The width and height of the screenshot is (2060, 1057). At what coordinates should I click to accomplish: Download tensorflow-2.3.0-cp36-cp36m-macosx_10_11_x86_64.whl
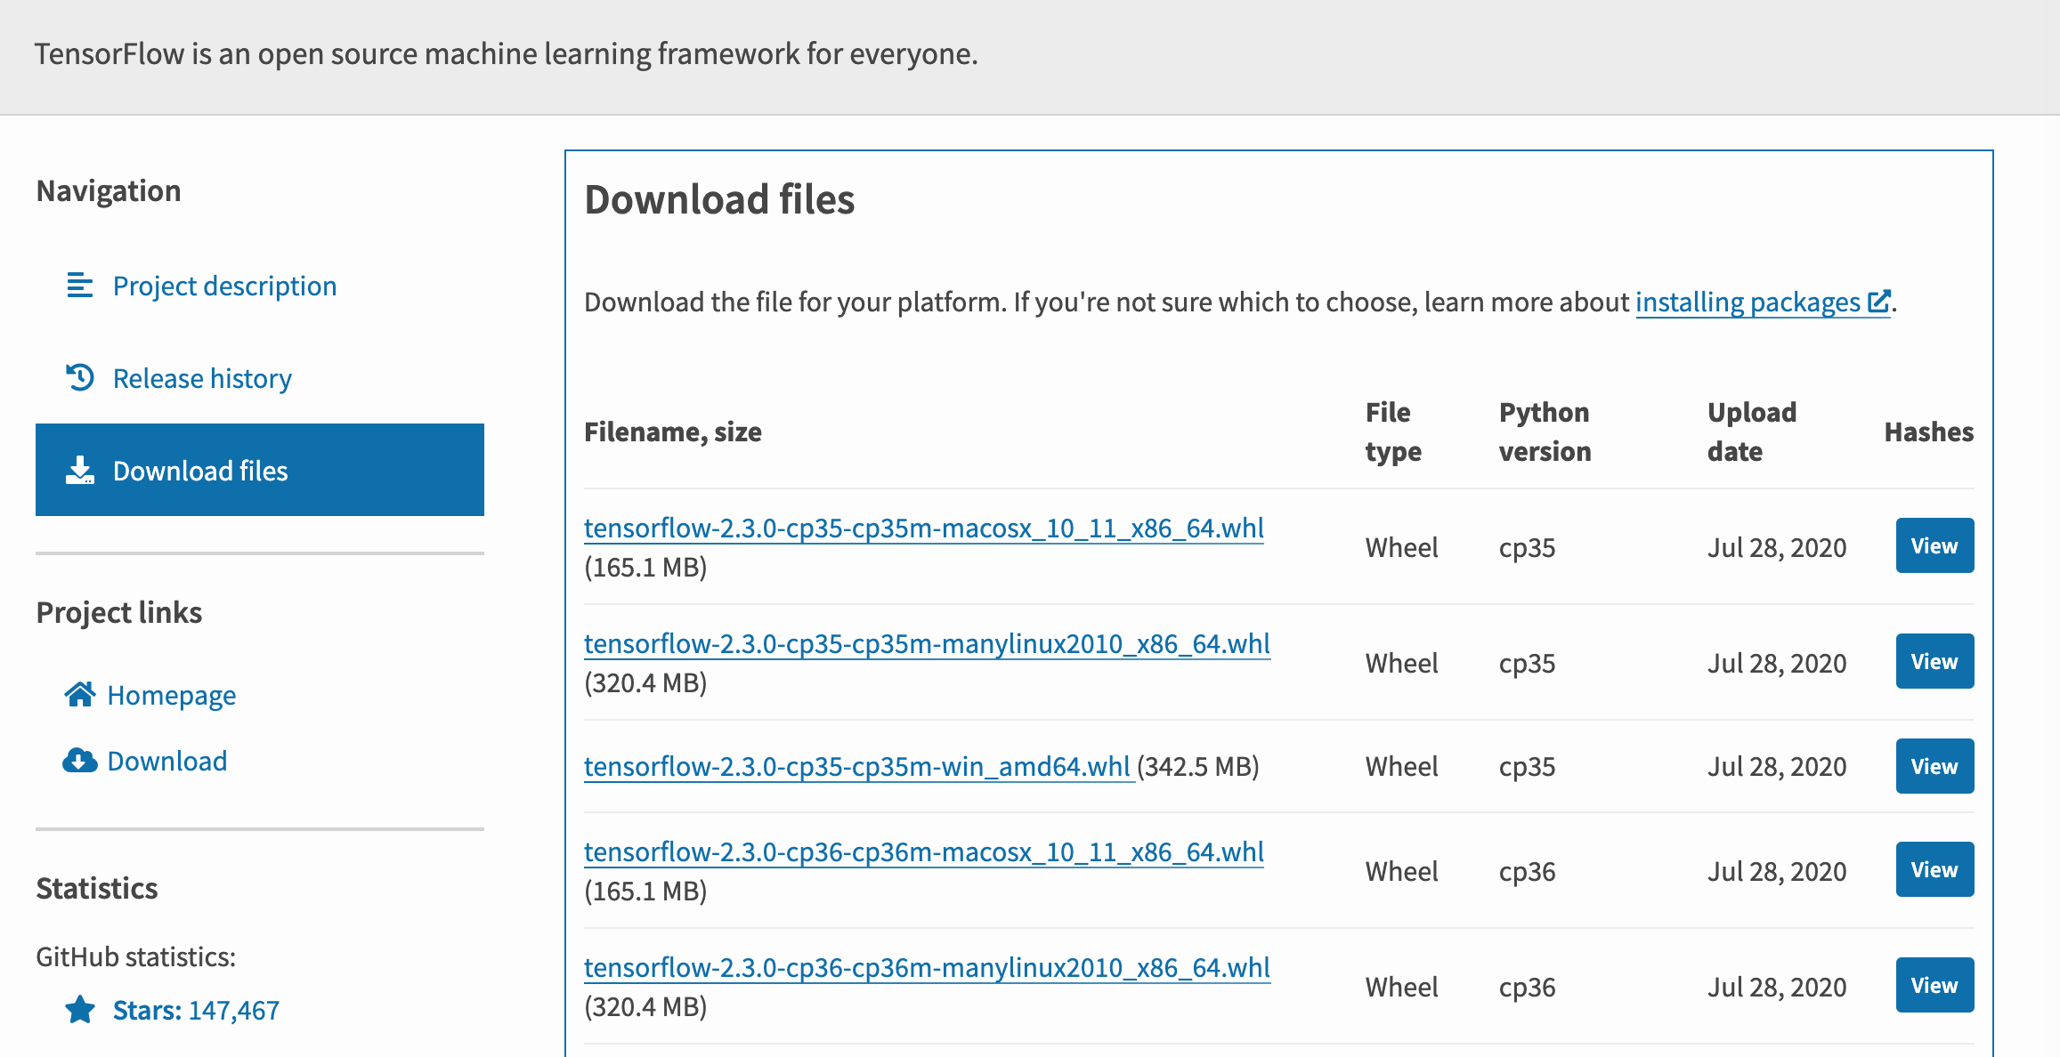pyautogui.click(x=924, y=852)
